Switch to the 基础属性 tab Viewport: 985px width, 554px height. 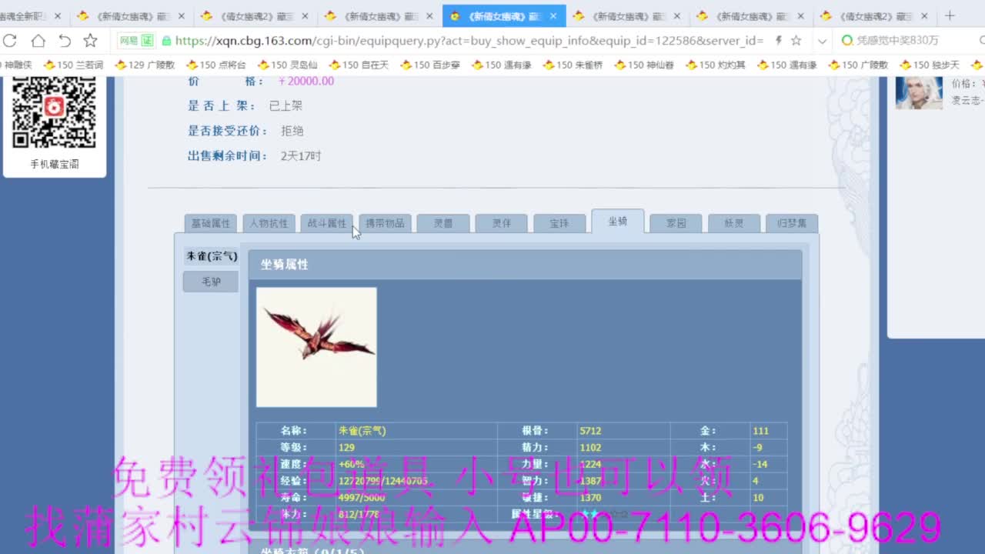(x=211, y=223)
